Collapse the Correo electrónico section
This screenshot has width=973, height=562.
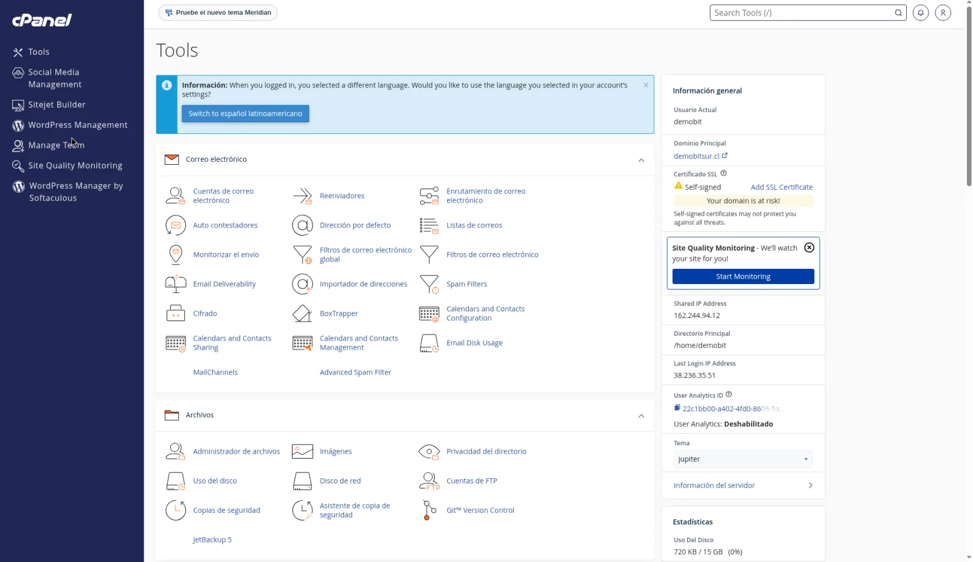(641, 160)
